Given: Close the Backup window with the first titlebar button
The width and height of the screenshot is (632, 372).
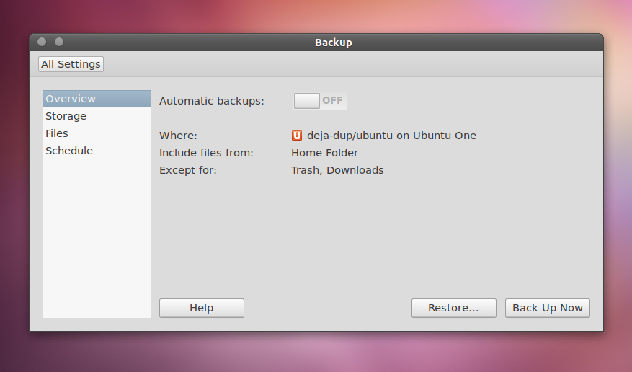Looking at the screenshot, I should 42,42.
